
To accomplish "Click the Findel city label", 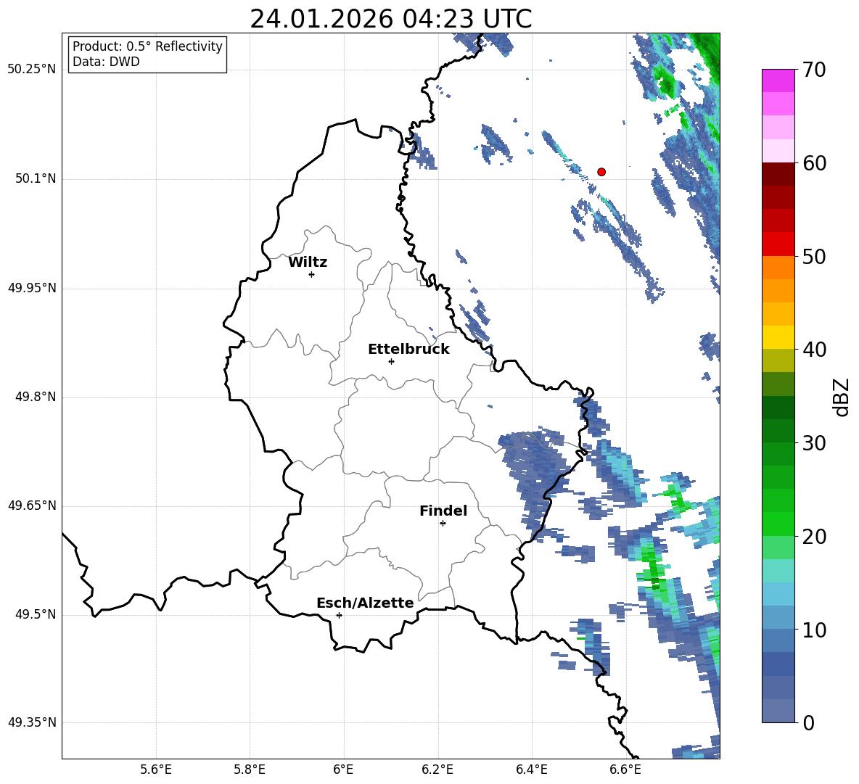I will [443, 511].
